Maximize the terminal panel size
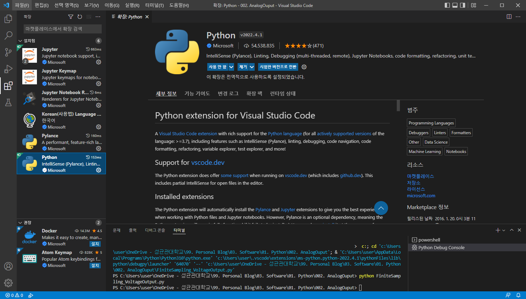The image size is (526, 299). coord(512,230)
